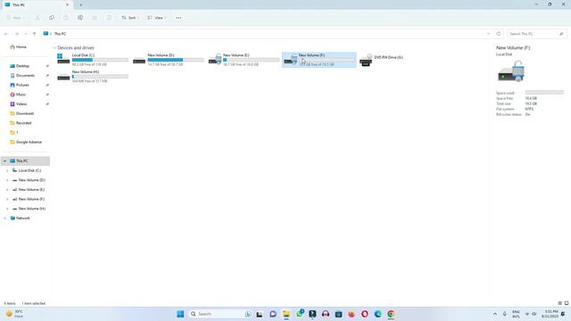571x321 pixels.
Task: Open the Google Adsense folder in sidebar
Action: pos(26,142)
